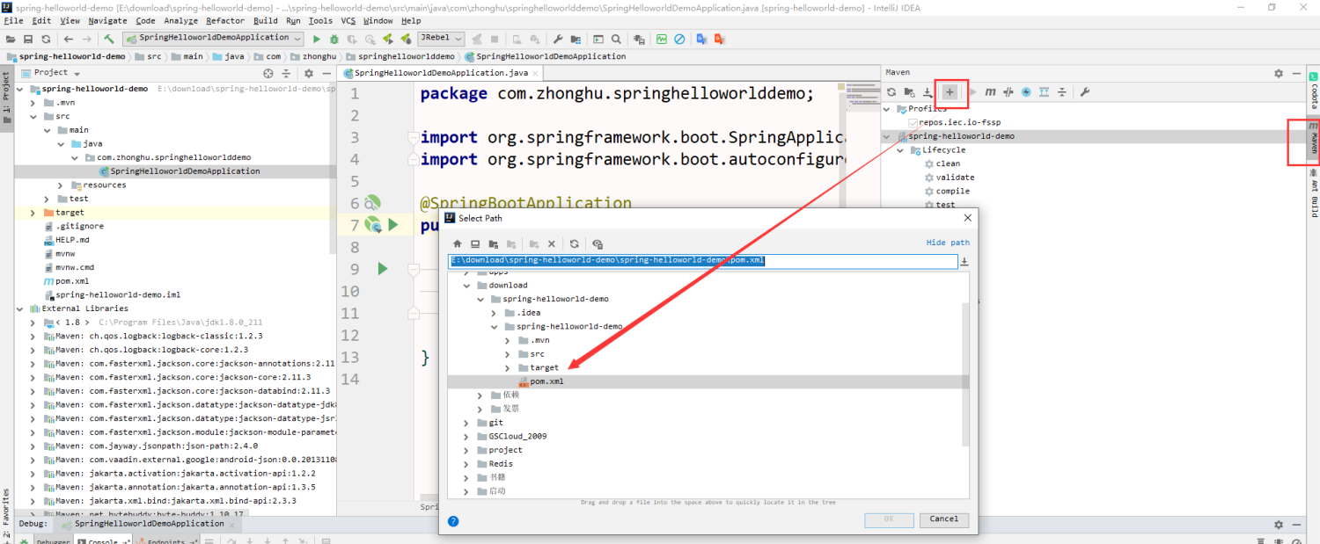Click the OK button in Select Path
The height and width of the screenshot is (544, 1320).
(x=889, y=519)
